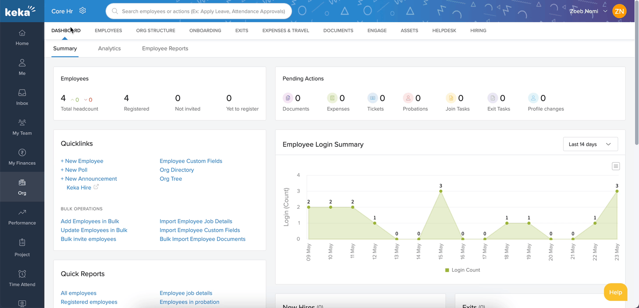Screen dimensions: 639x308
Task: Open Core Hr settings gear
Action: [x=83, y=11]
